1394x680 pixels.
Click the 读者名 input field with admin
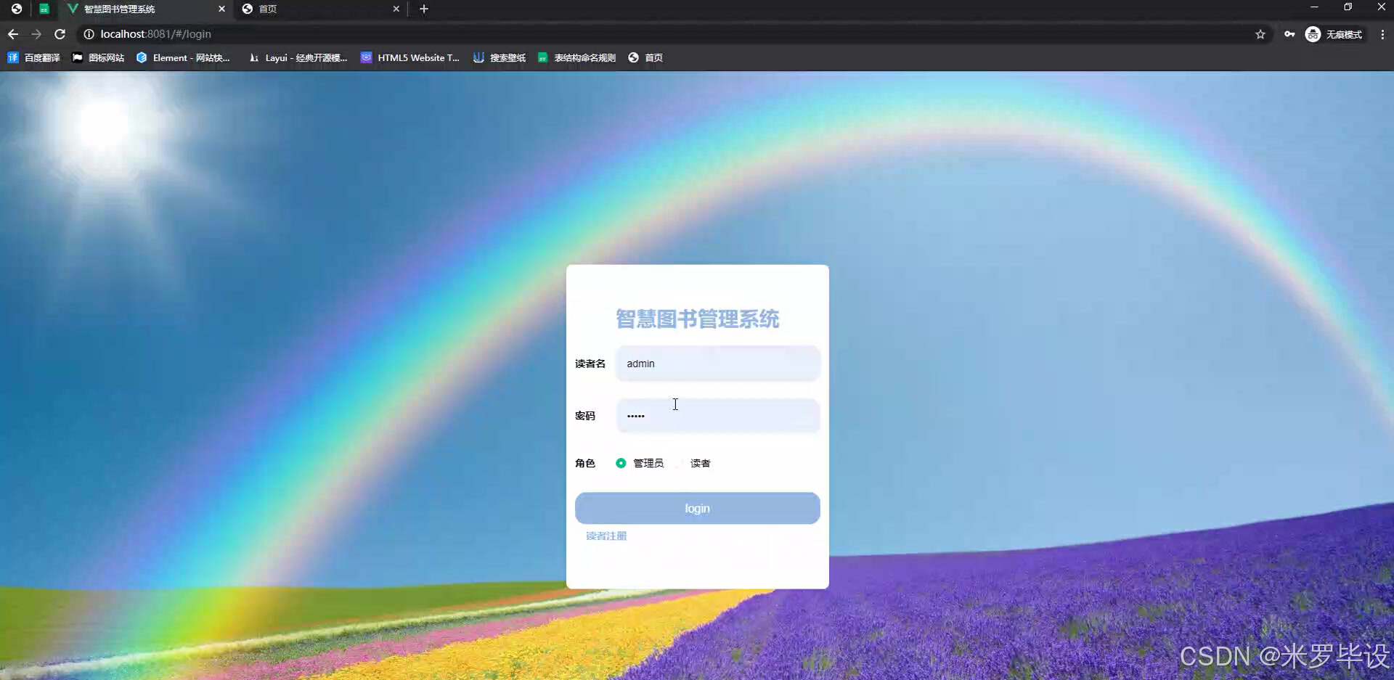coord(718,364)
